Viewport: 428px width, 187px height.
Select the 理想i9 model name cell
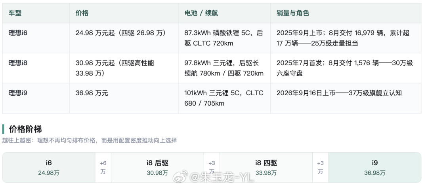click(x=36, y=98)
